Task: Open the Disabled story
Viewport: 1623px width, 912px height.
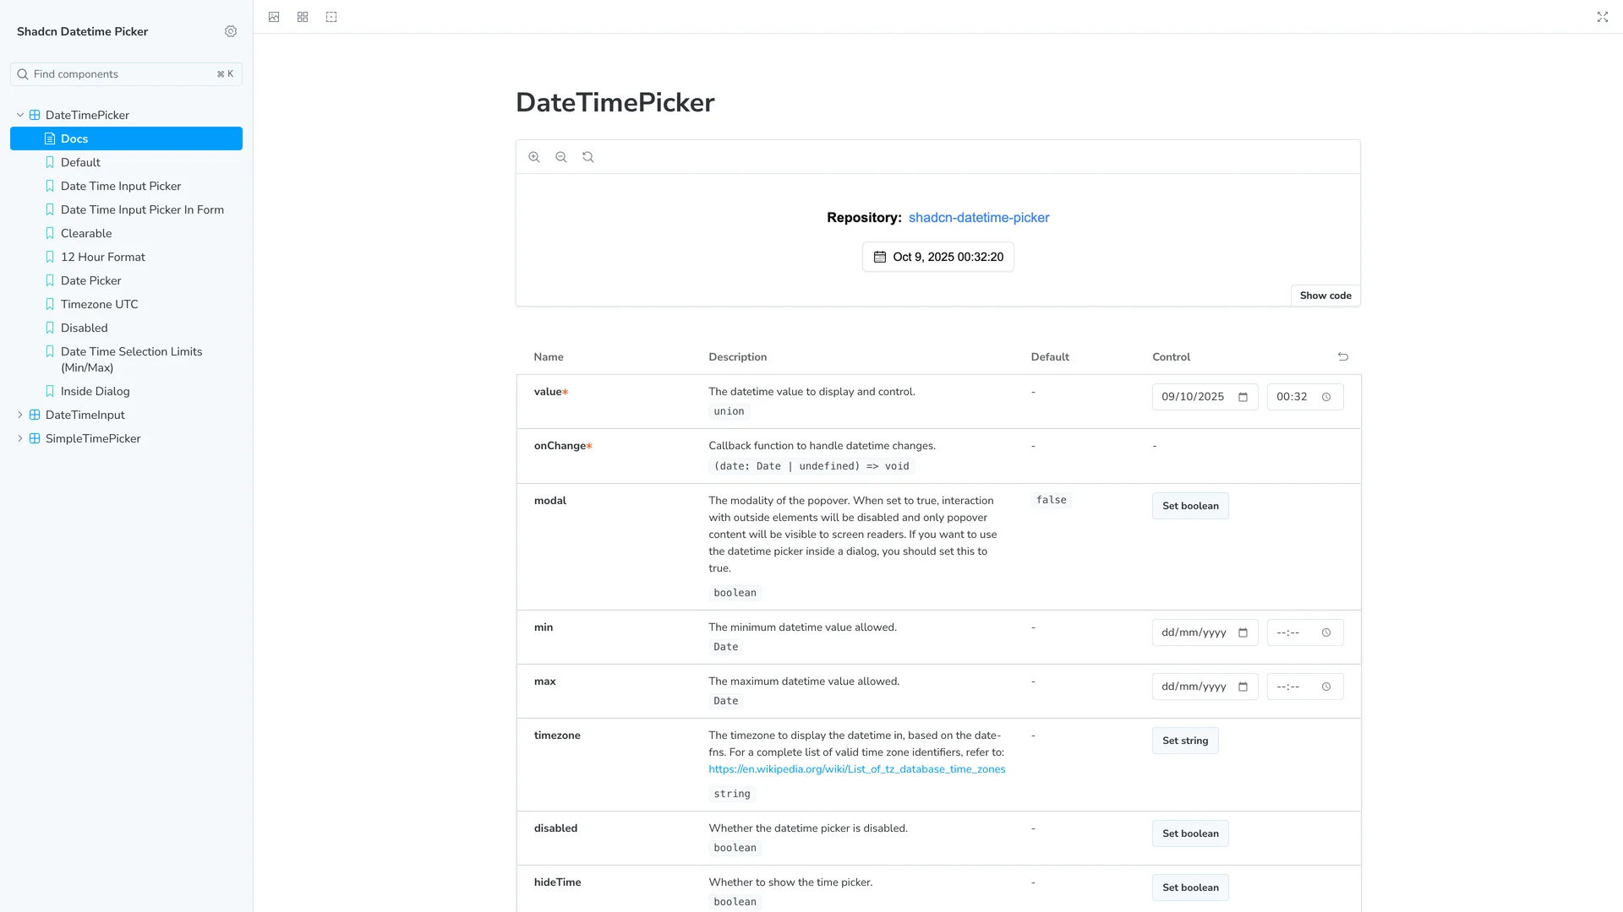Action: point(126,328)
